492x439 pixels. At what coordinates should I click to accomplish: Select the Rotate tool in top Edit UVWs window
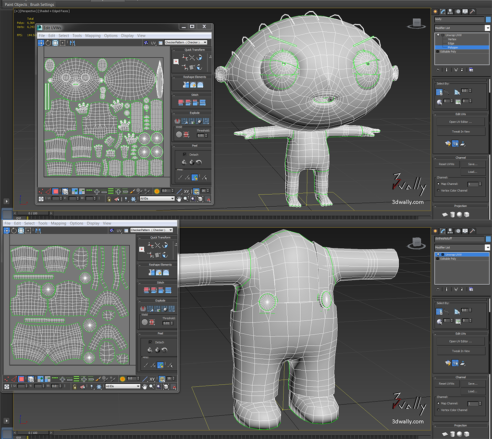[49, 43]
